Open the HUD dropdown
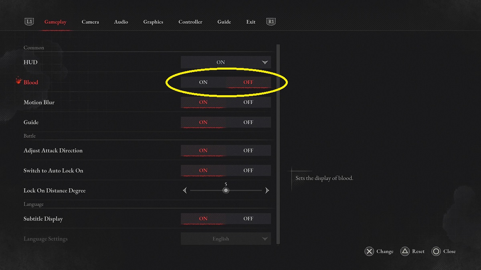Image resolution: width=481 pixels, height=270 pixels. point(226,62)
